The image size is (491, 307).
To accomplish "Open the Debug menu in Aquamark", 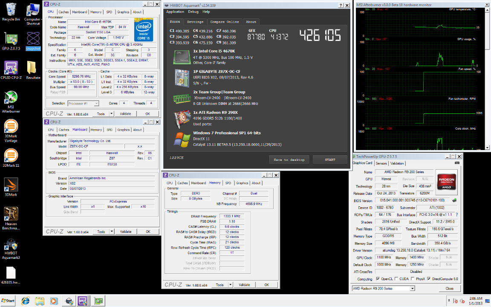I will pyautogui.click(x=193, y=12).
